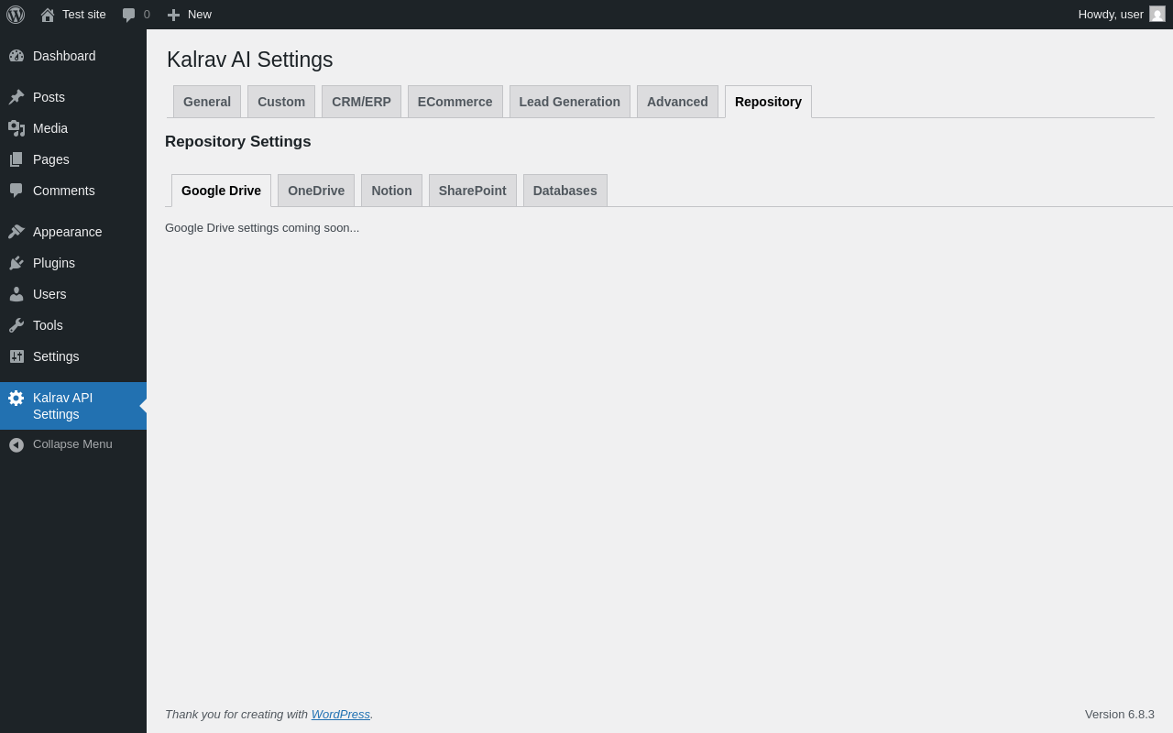
Task: Click the Collapse Menu label
Action: tap(72, 444)
